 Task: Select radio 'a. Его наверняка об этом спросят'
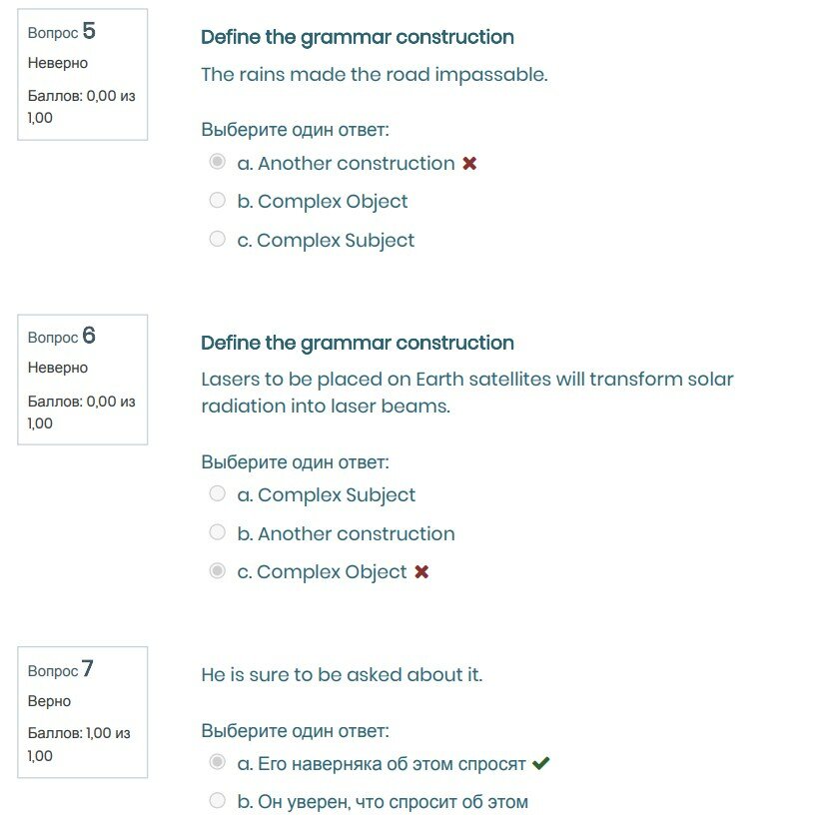click(x=217, y=763)
